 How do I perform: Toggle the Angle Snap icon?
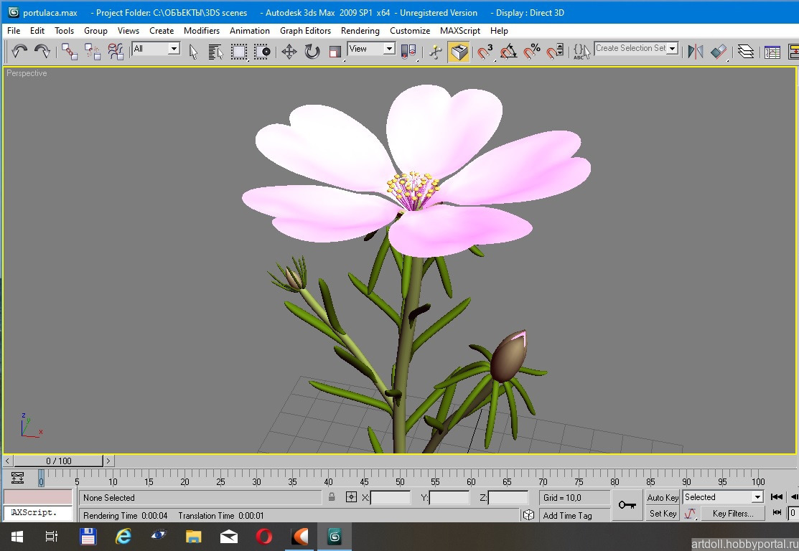[509, 52]
